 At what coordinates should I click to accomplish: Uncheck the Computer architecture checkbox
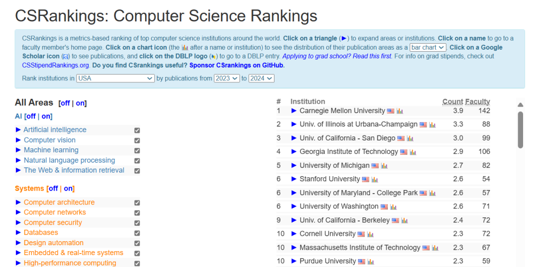[x=137, y=202]
